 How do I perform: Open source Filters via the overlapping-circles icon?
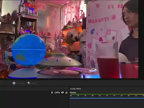pos(29,83)
